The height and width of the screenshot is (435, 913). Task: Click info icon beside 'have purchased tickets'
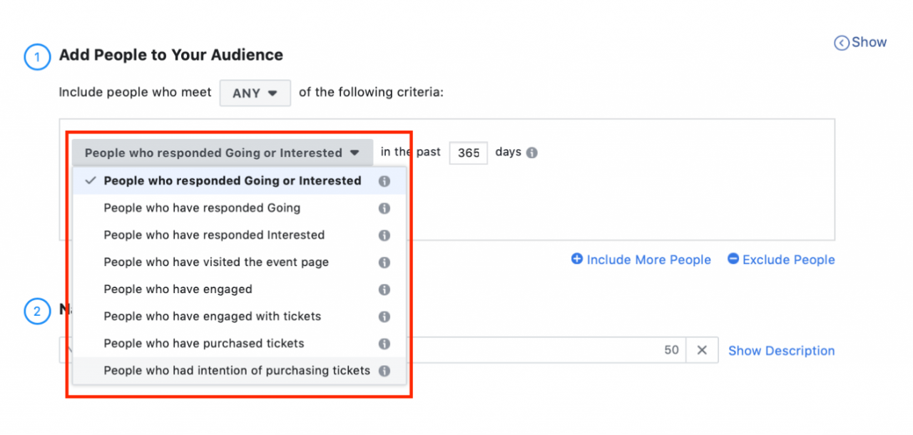[384, 344]
